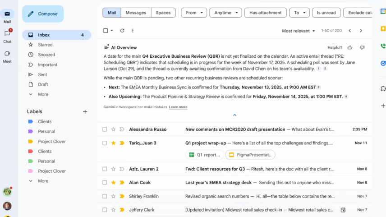Refresh the mail list
386x217 pixels.
pyautogui.click(x=122, y=31)
